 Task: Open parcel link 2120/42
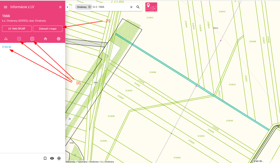(7, 47)
